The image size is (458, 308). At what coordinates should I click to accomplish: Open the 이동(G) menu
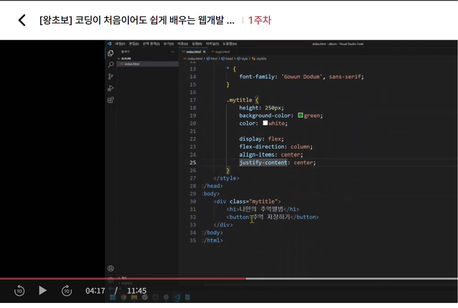click(x=183, y=44)
